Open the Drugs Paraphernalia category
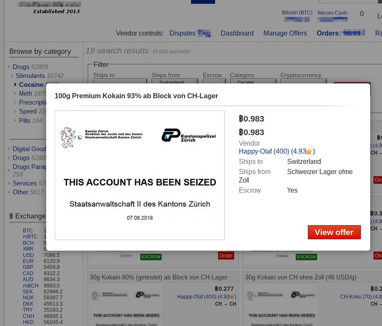This screenshot has width=382, height=326. pyautogui.click(x=29, y=170)
